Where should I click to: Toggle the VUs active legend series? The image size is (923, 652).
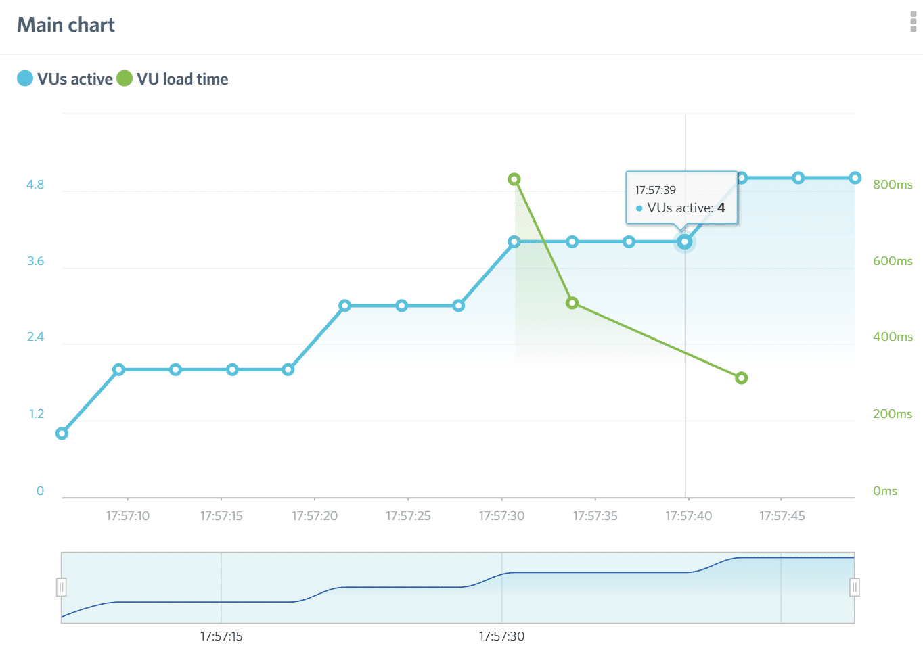point(74,79)
